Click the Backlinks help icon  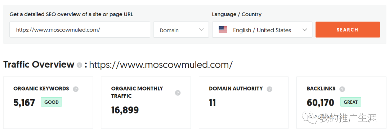click(x=342, y=89)
